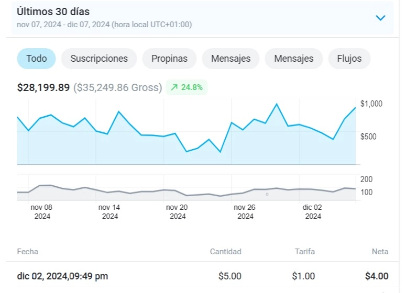This screenshot has height=293, width=406.
Task: Click the $28,199.89 net earnings total
Action: (43, 87)
